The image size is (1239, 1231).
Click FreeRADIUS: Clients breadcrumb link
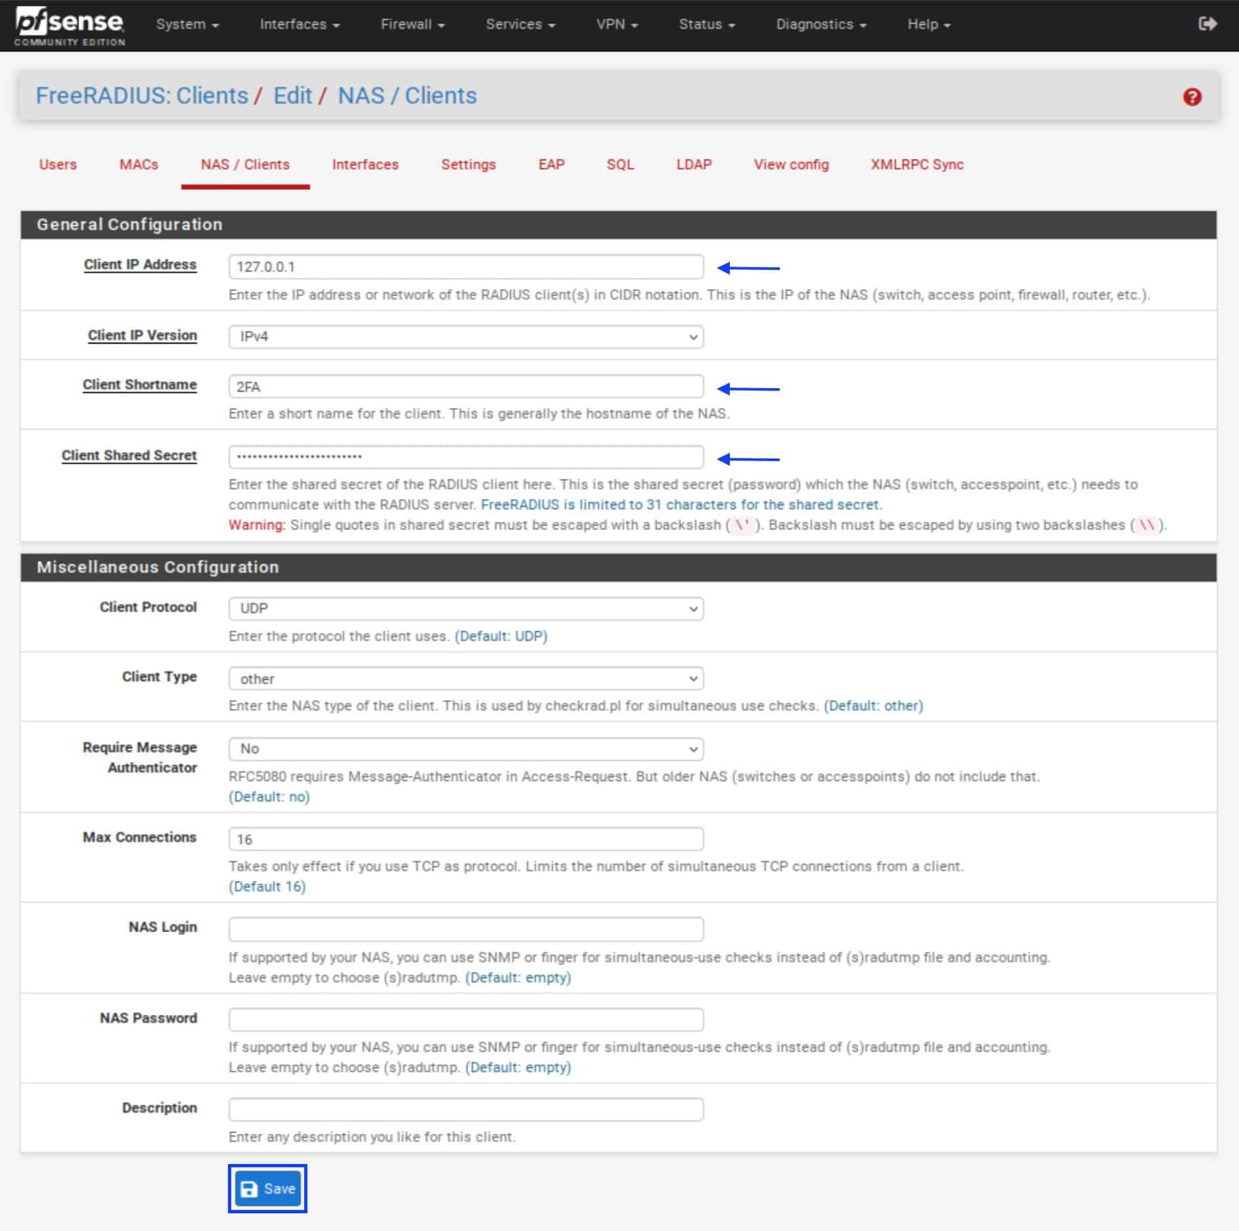pyautogui.click(x=142, y=96)
